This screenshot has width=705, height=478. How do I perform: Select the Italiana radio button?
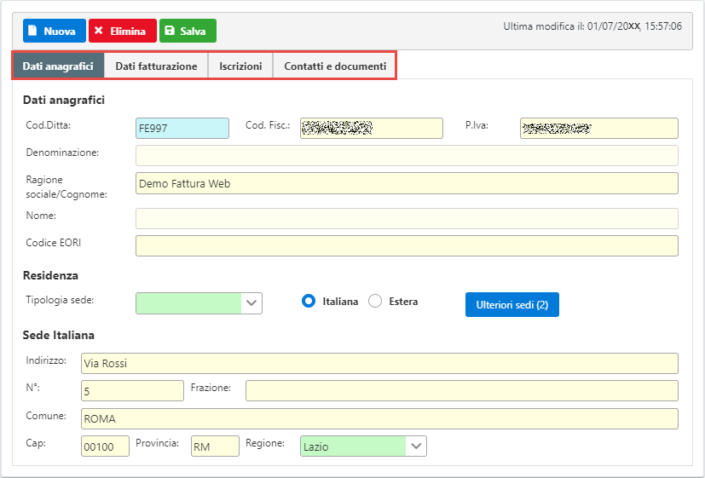pyautogui.click(x=309, y=302)
